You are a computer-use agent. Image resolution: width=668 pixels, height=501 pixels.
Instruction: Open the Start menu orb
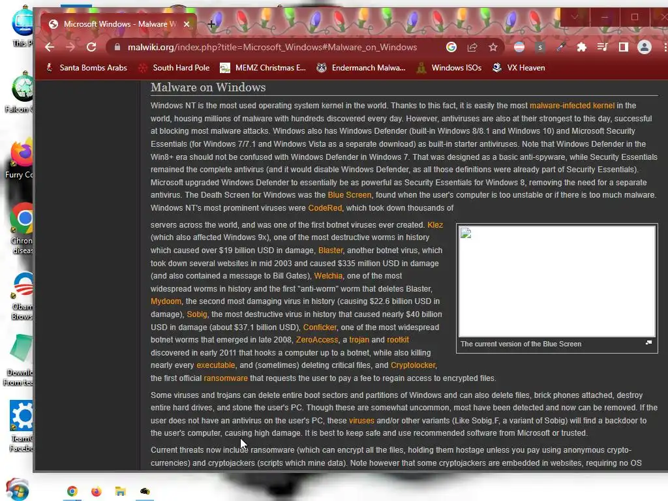pyautogui.click(x=17, y=489)
